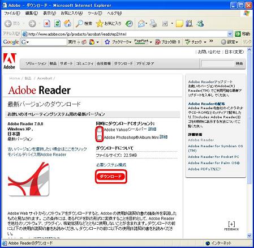Image resolution: width=254 pixels, height=248 pixels.
Task: Open the Photoshop Album Mini 詳細 link
Action: (163, 137)
